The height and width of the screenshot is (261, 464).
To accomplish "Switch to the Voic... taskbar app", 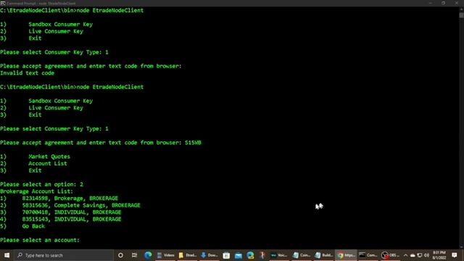I will pyautogui.click(x=278, y=255).
